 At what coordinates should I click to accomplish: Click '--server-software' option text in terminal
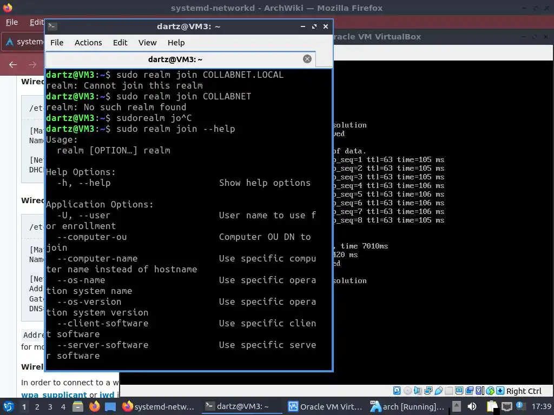click(x=102, y=345)
